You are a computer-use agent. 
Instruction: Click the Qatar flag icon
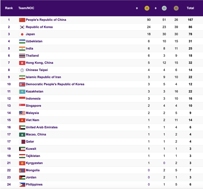tap(22, 142)
